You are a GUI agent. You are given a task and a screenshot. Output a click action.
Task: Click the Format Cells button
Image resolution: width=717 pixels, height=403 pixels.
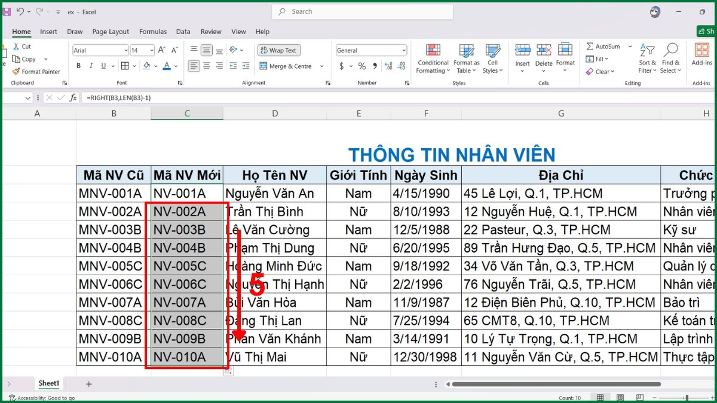coord(565,58)
